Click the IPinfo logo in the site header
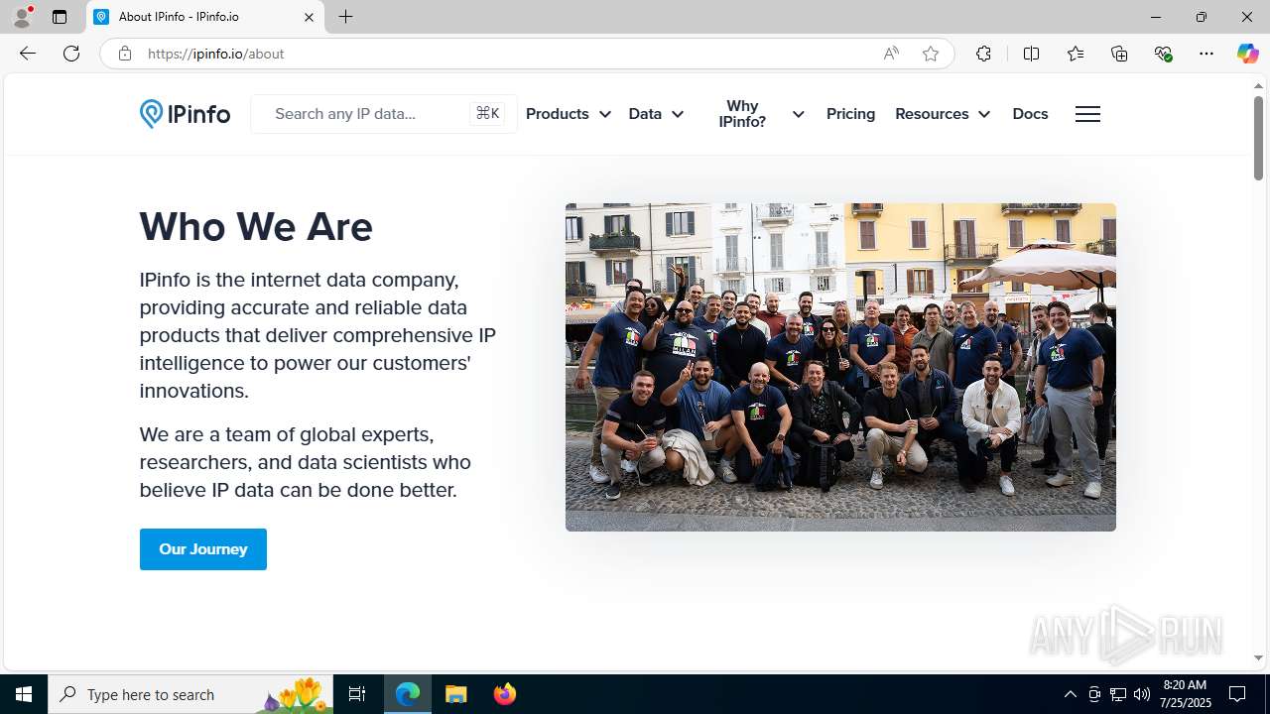This screenshot has height=714, width=1270. pos(185,114)
